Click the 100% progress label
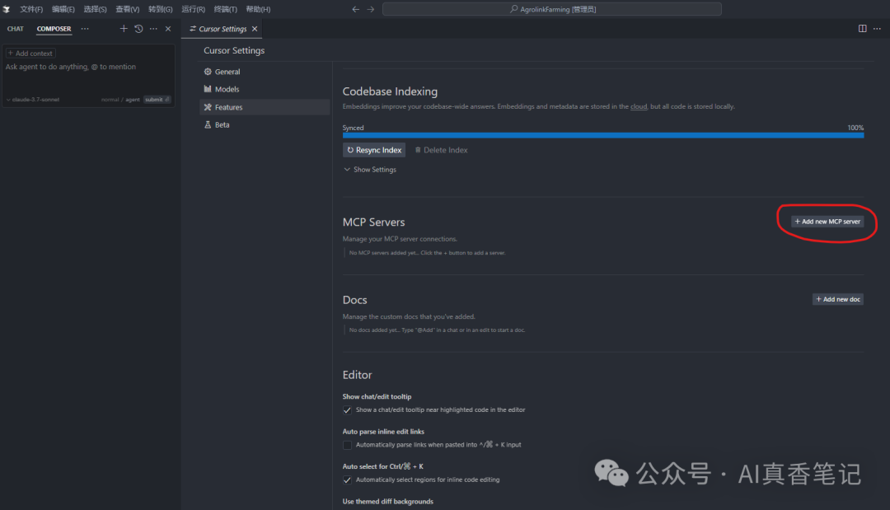This screenshot has width=890, height=510. [x=855, y=129]
